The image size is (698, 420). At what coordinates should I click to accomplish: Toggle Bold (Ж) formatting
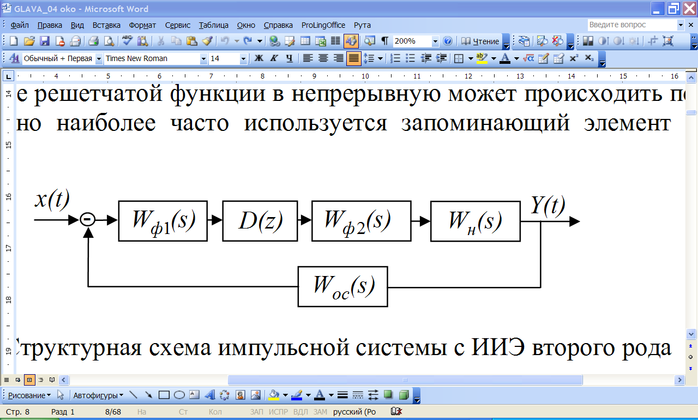[259, 58]
